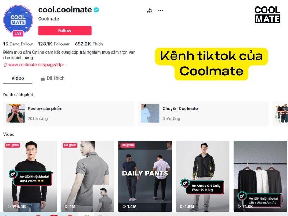Click the link icon beside website URL
The height and width of the screenshot is (216, 288).
click(x=5, y=65)
